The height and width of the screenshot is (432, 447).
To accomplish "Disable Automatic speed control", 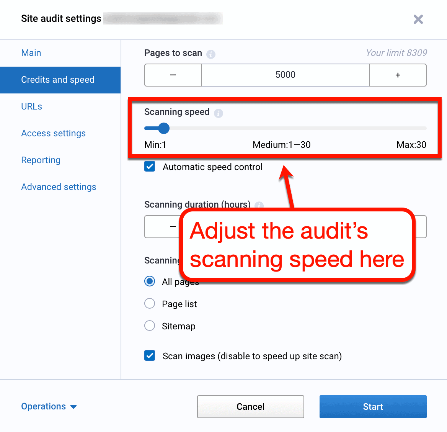I will click(150, 166).
